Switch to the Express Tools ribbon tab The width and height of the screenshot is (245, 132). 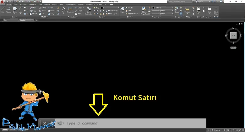click(101, 4)
